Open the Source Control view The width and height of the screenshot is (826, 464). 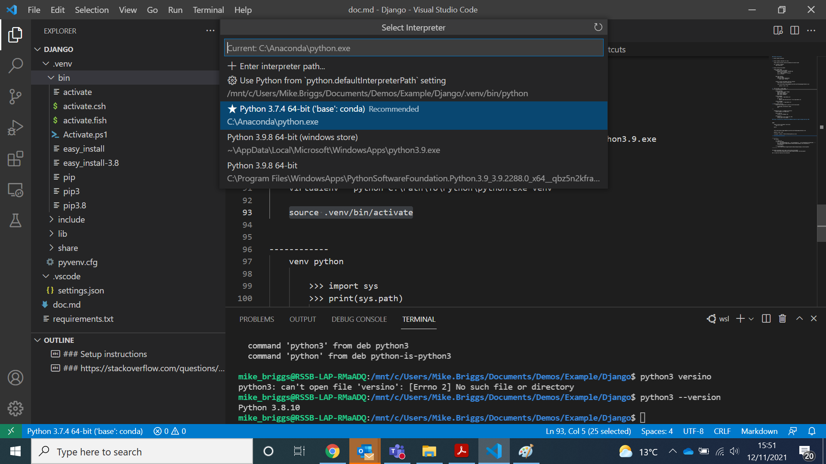coord(15,97)
